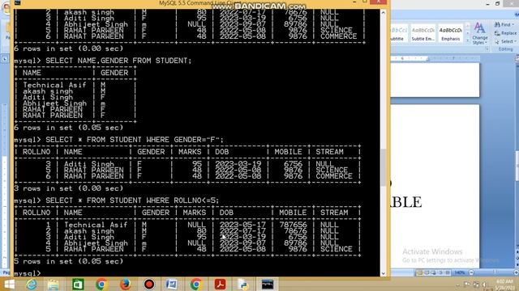Open the Styles pane dialog launcher
This screenshot has width=519, height=291.
[487, 48]
